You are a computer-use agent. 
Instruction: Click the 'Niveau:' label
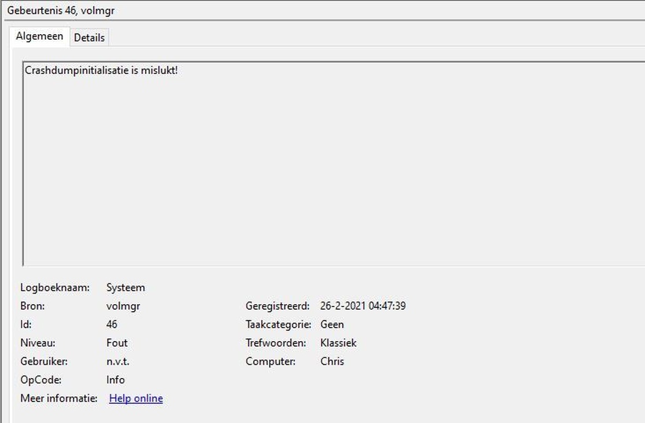pyautogui.click(x=38, y=343)
